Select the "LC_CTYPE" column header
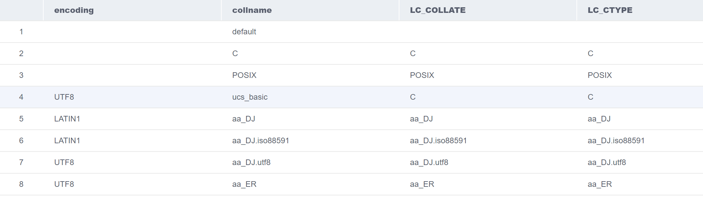This screenshot has height=202, width=703. coord(610,10)
